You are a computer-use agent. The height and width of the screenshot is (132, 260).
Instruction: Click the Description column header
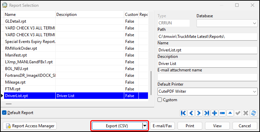[90, 15]
